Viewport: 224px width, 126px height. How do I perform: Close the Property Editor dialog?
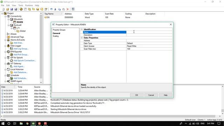171,24
